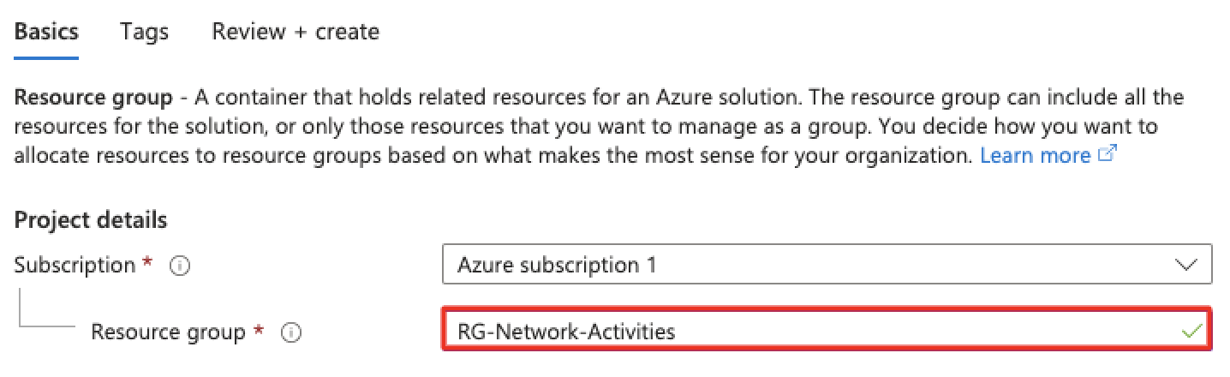Click the external link icon after Learn more
Screen dimensions: 1230x377
click(1107, 155)
